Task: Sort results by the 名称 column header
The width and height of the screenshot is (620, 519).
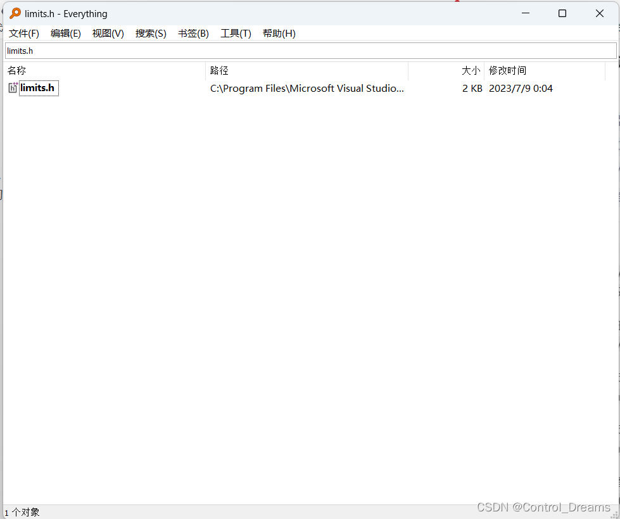Action: pyautogui.click(x=104, y=71)
